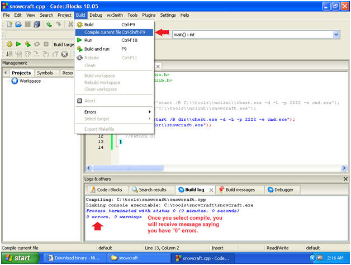Screen dimensions: 351x265
Task: Open the Edit menu
Action: coord(18,15)
